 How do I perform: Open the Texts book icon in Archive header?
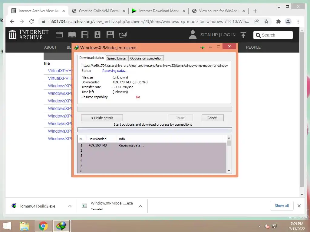[72, 35]
